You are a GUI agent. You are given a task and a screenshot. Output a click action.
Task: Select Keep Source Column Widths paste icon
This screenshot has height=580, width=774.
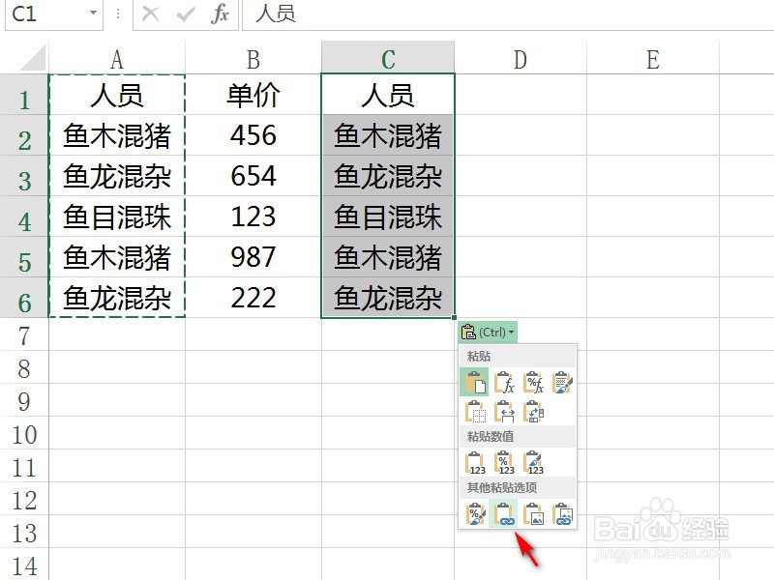(503, 412)
